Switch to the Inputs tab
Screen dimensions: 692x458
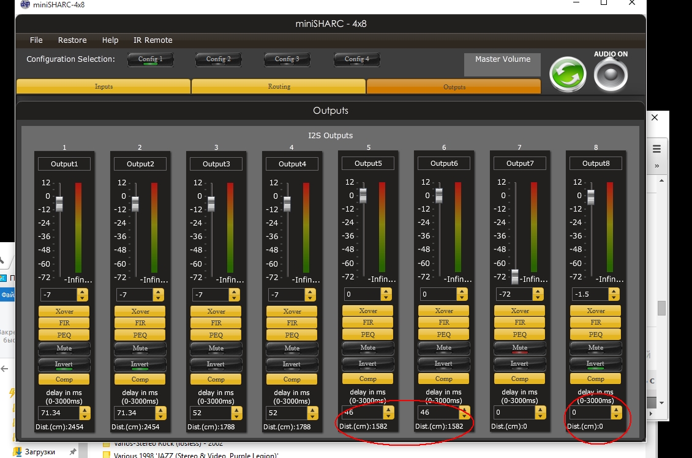(x=103, y=86)
